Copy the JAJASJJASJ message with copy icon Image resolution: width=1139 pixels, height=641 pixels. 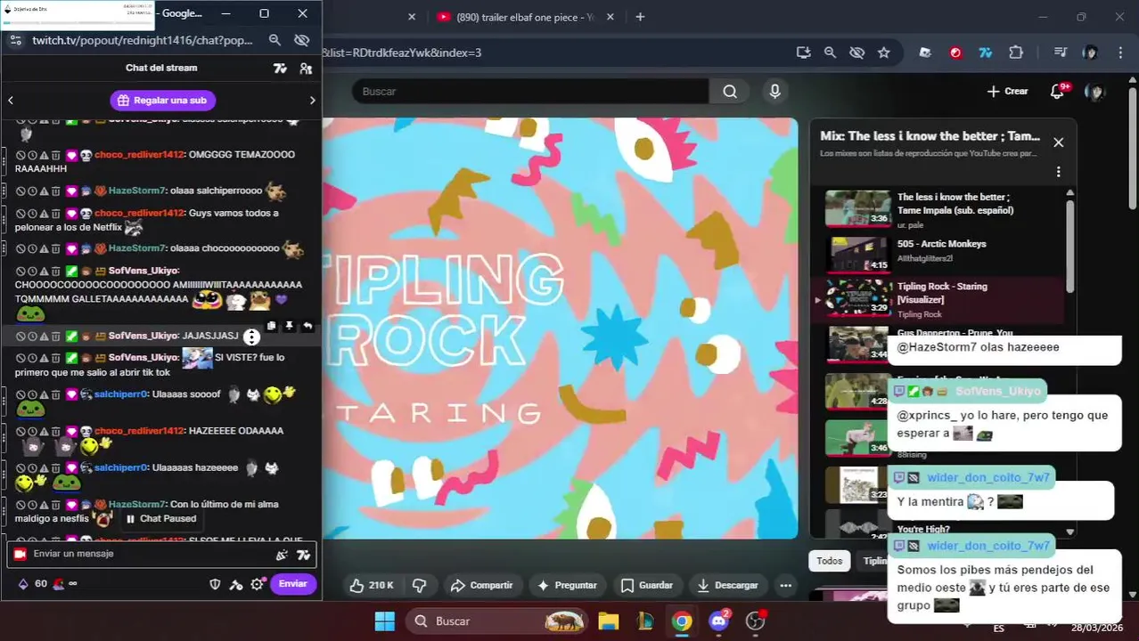(x=272, y=327)
